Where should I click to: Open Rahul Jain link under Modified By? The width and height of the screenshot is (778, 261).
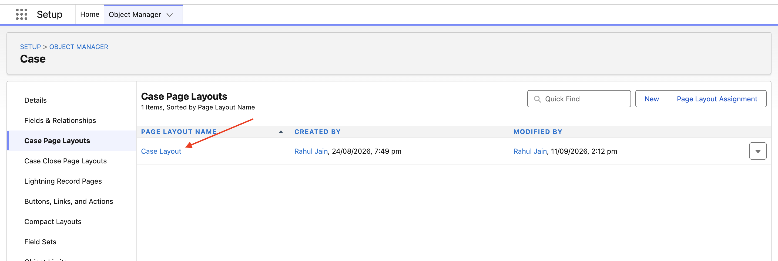[530, 151]
